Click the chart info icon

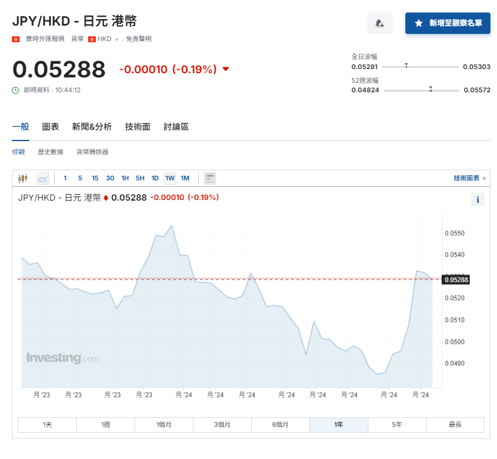(477, 199)
